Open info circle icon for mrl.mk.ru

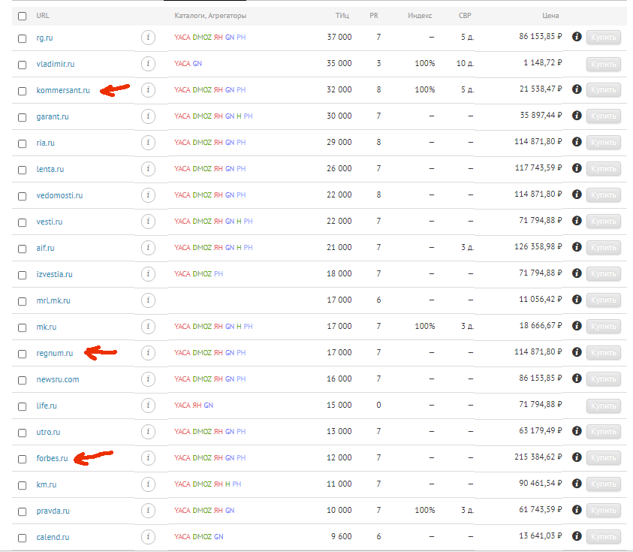pos(148,300)
